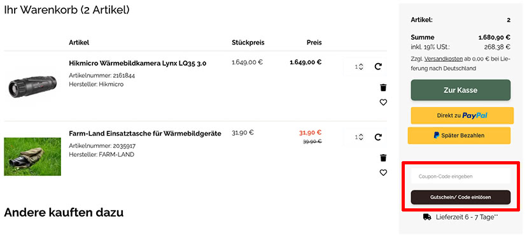Click the Zur Kasse button
This screenshot has width=527, height=237.
pos(460,90)
